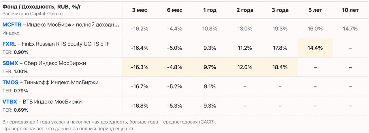Click VTBX TER 0.69% label
The height and width of the screenshot is (133, 369).
click(15, 110)
